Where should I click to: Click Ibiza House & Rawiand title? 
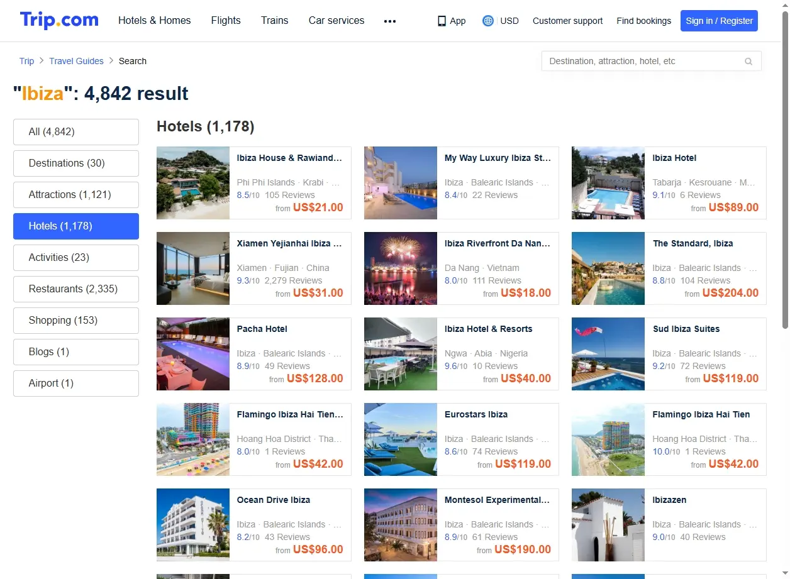[289, 158]
